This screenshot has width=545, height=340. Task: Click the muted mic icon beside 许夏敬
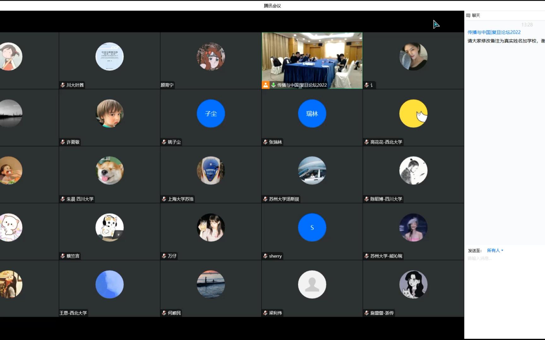[63, 142]
